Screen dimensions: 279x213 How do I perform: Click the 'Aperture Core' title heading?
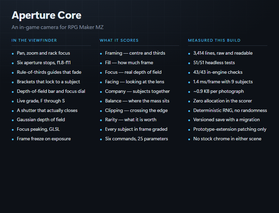(46, 15)
